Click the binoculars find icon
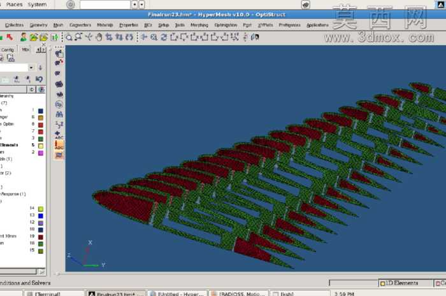 59,115
